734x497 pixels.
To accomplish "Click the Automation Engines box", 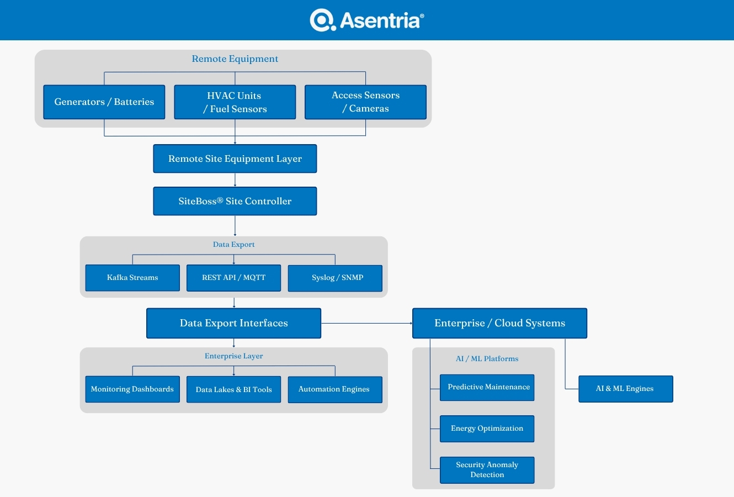I will pos(335,389).
